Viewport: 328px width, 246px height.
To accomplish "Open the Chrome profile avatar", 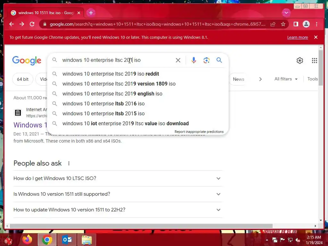I will (x=306, y=24).
